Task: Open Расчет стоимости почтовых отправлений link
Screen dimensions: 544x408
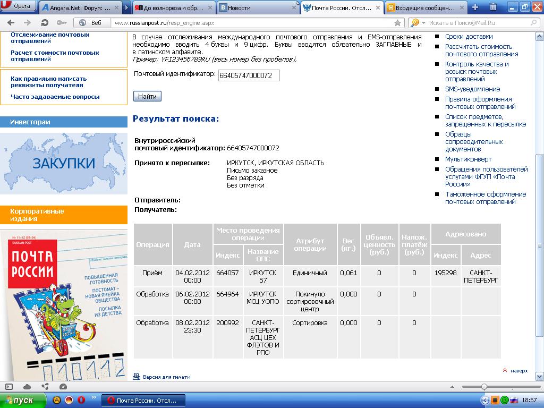Action: point(55,56)
